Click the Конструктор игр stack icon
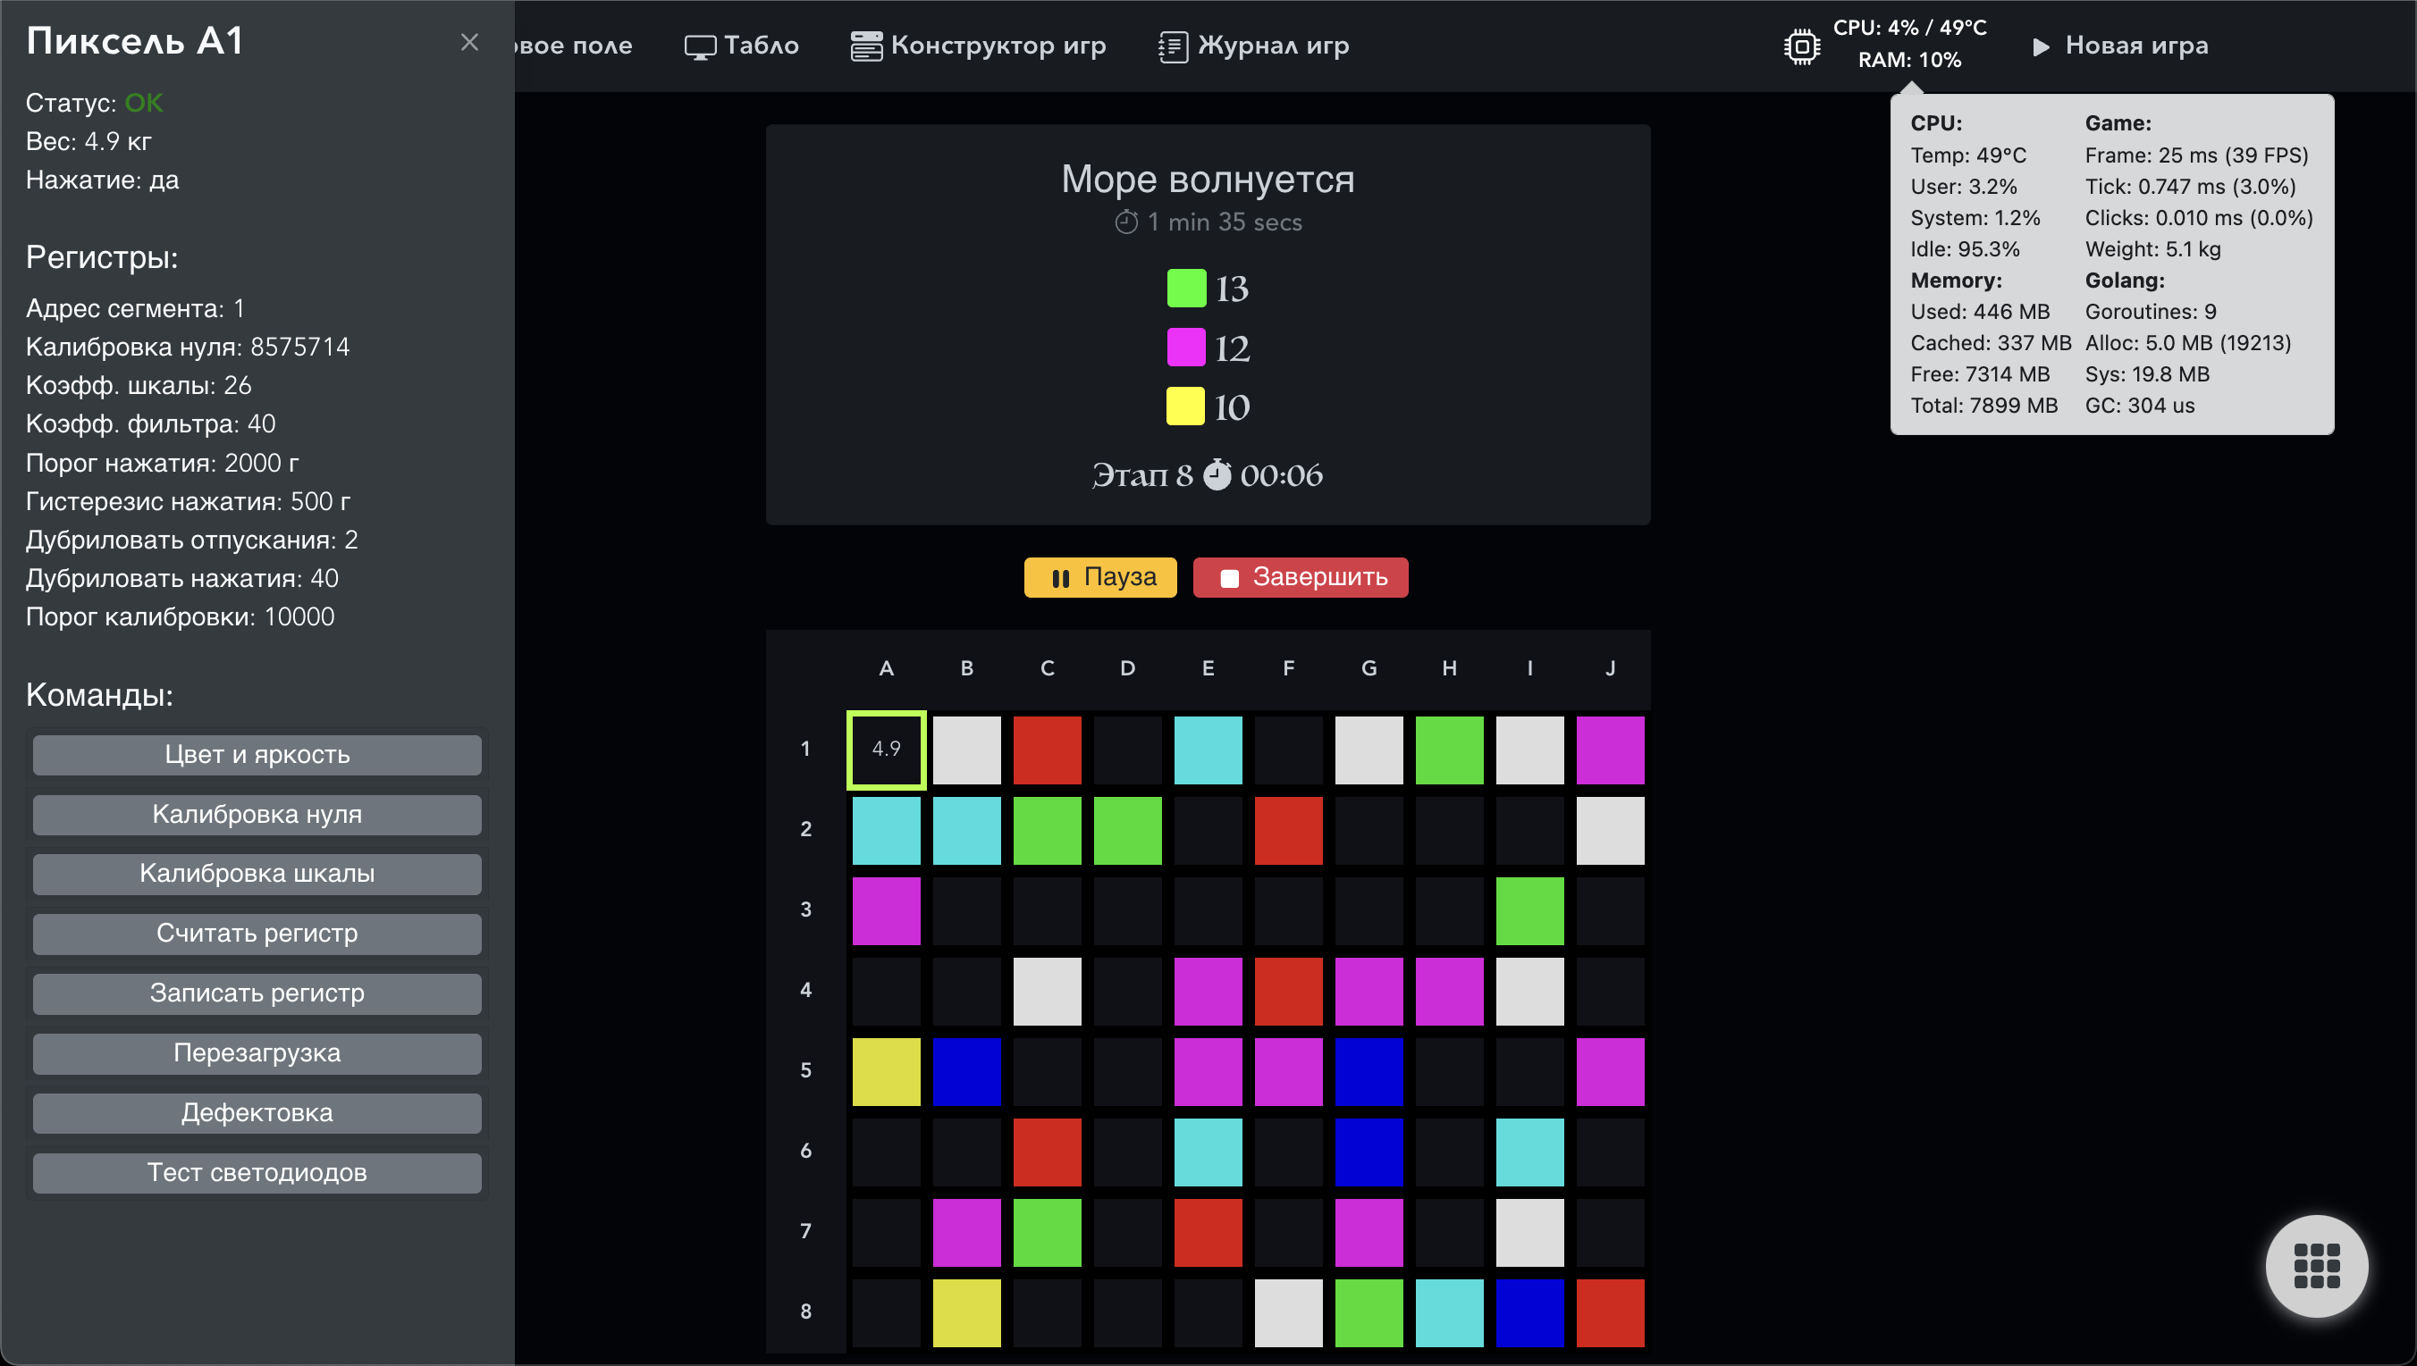Screen dimensions: 2417x1366 pyautogui.click(x=865, y=47)
